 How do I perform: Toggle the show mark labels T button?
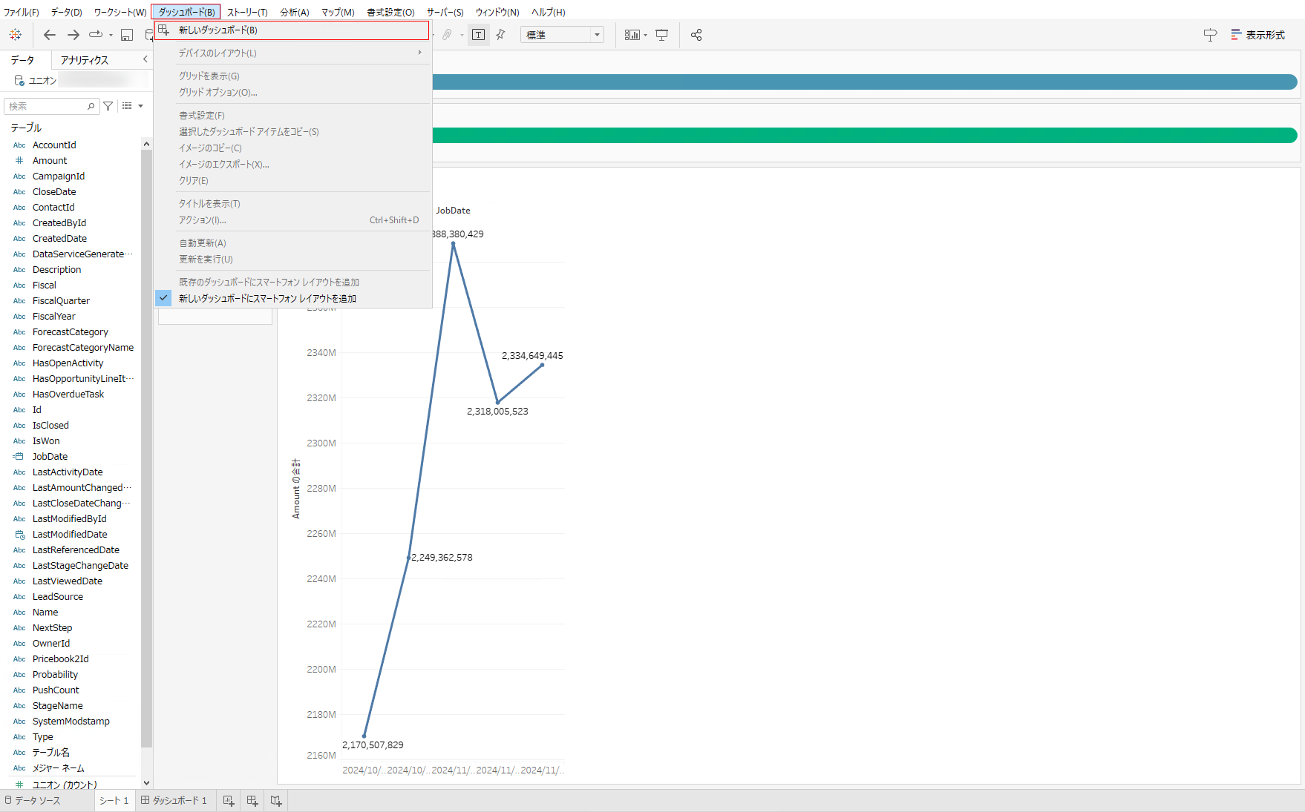click(x=479, y=35)
